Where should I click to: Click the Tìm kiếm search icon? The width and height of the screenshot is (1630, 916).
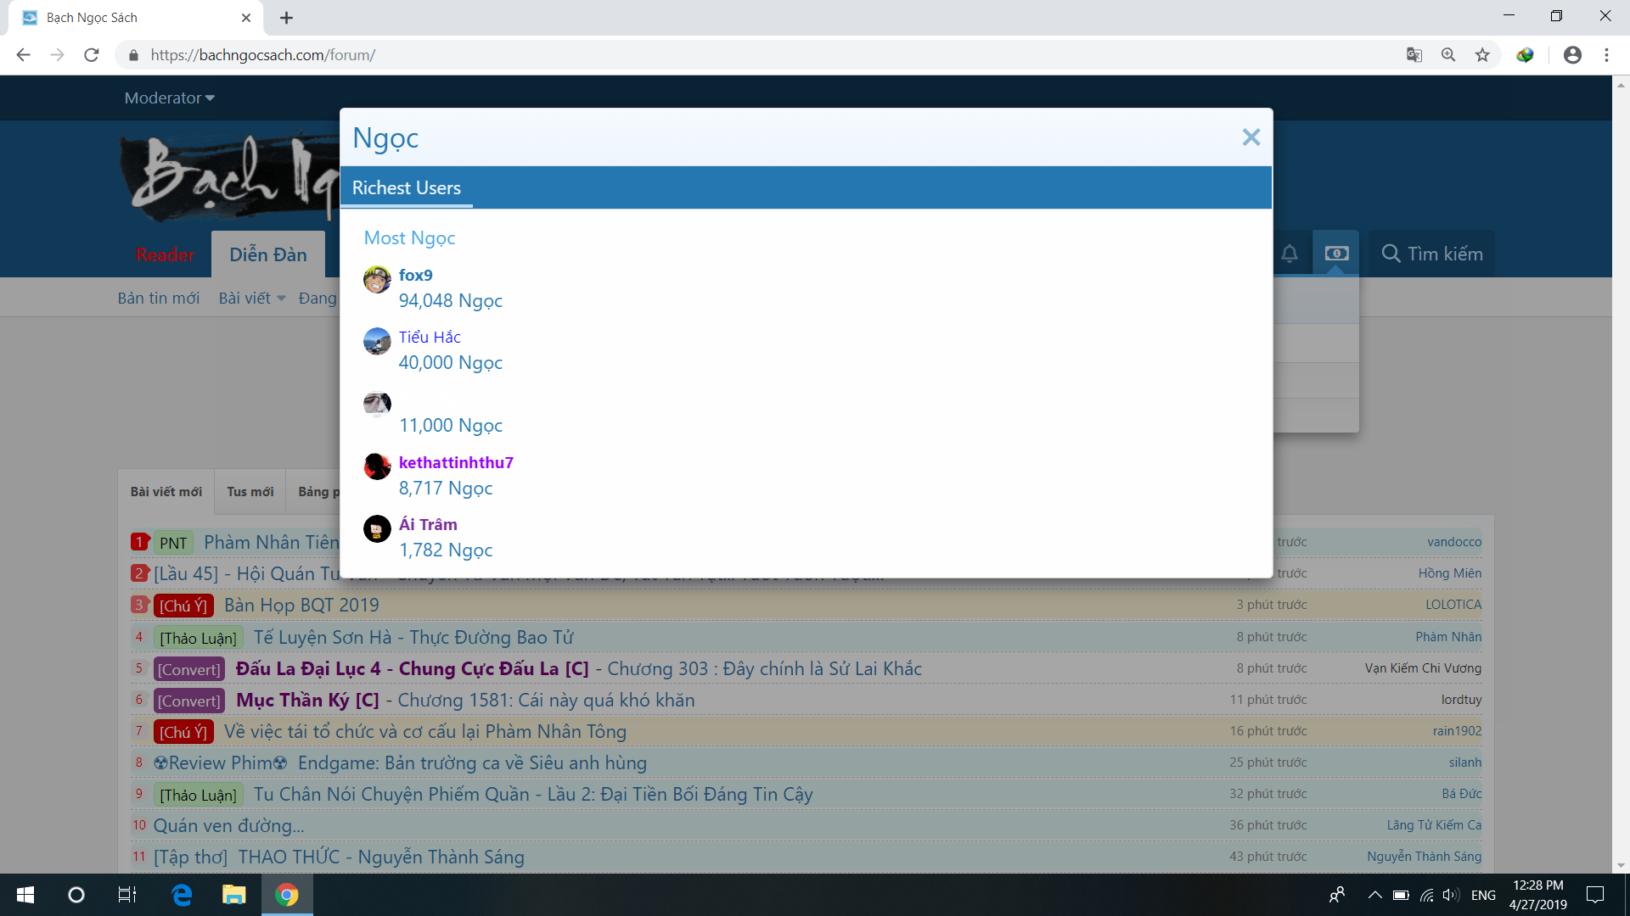point(1391,254)
